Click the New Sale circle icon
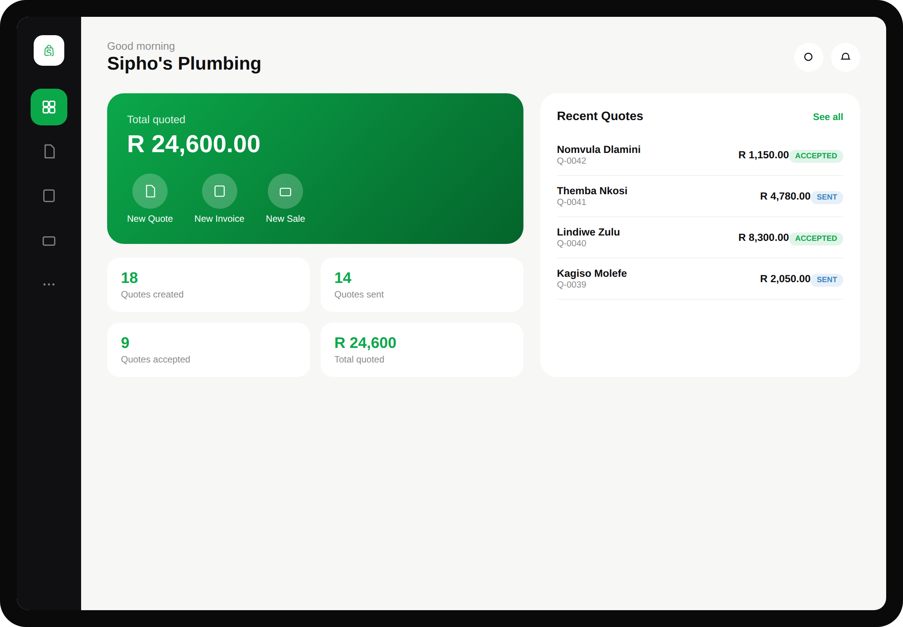Image resolution: width=903 pixels, height=627 pixels. pos(285,191)
